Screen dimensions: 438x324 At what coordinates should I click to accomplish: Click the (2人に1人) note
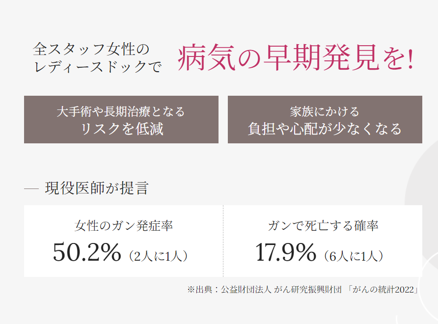(158, 256)
